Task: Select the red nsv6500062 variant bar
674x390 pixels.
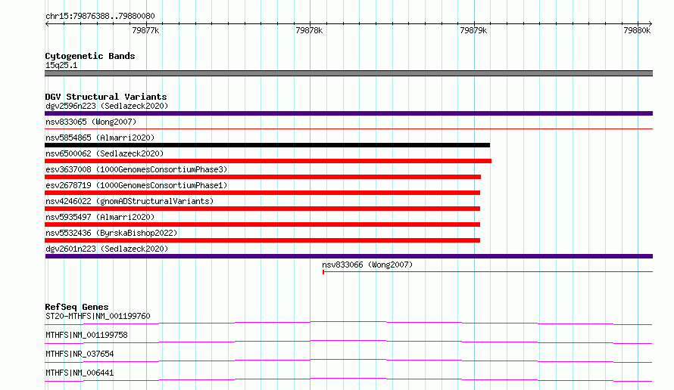Action: [268, 161]
